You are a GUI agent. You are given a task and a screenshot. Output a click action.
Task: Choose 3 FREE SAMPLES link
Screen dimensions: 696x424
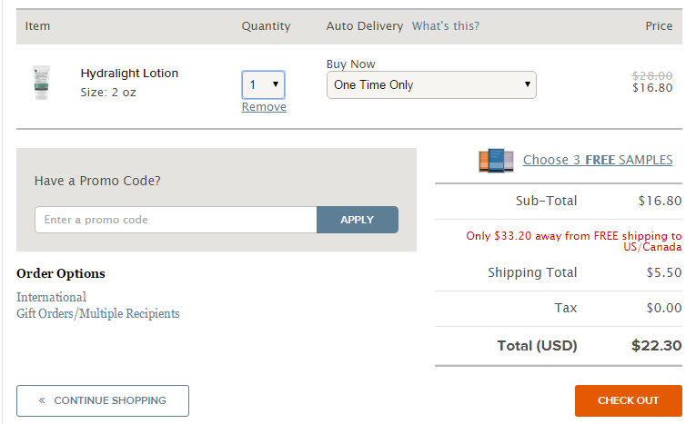click(x=598, y=161)
